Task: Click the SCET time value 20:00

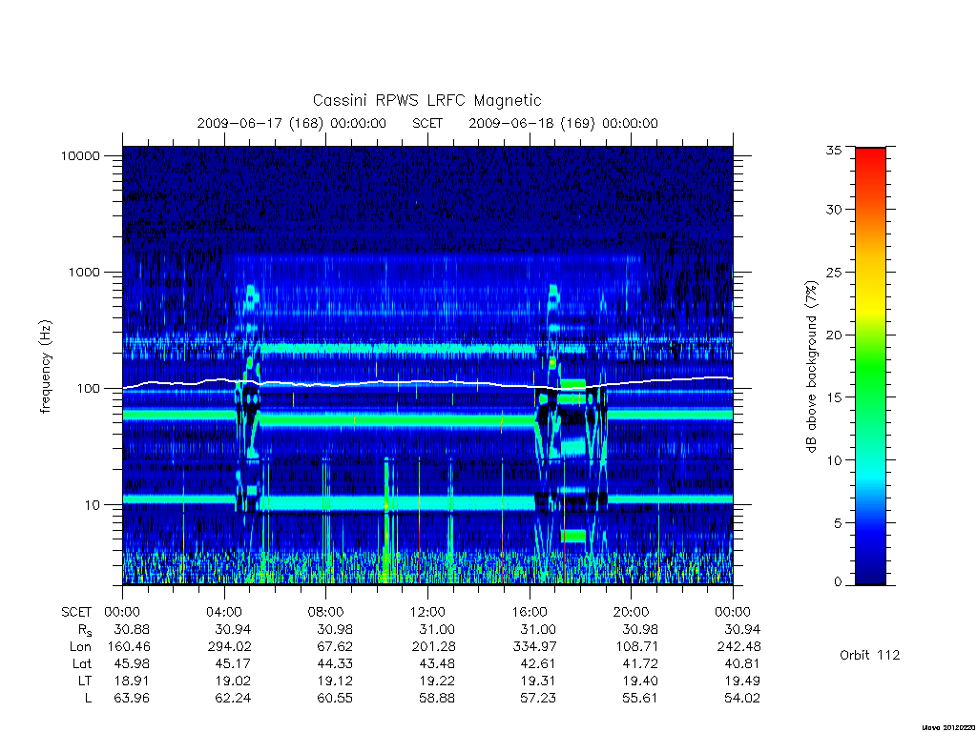Action: pos(631,612)
